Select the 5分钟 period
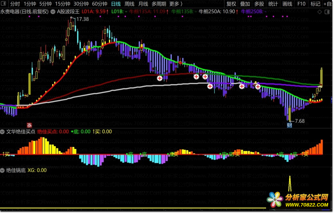This screenshot has width=334, height=213. point(45,4)
